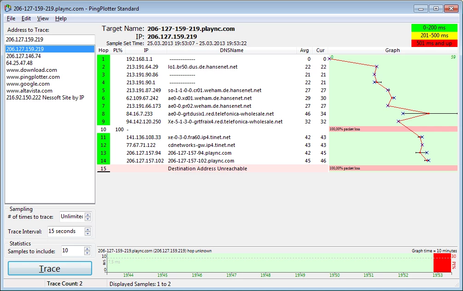This screenshot has width=463, height=291.
Task: Select 206.127.159.219 in the address list
Action: pos(50,49)
